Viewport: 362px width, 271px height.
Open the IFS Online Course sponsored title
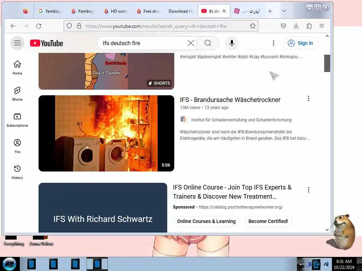[x=232, y=192]
